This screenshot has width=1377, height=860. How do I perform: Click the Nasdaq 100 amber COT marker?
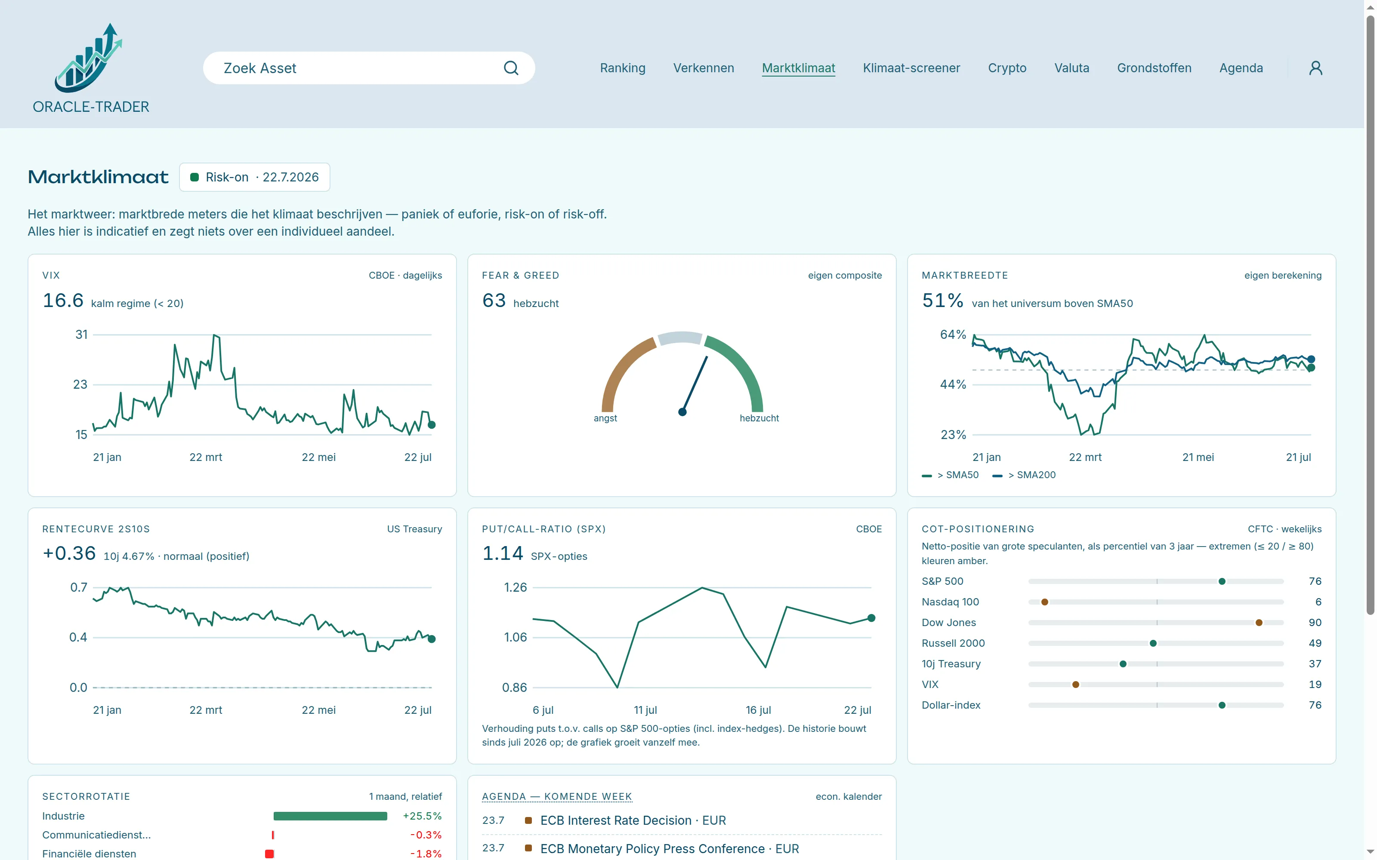pyautogui.click(x=1045, y=602)
